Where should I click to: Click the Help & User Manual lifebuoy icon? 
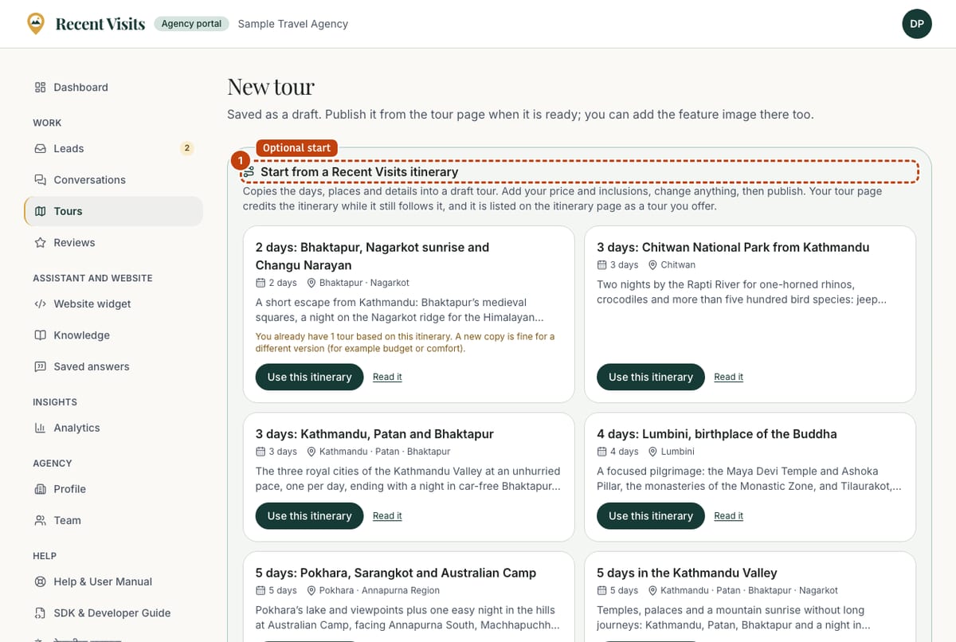(x=40, y=582)
